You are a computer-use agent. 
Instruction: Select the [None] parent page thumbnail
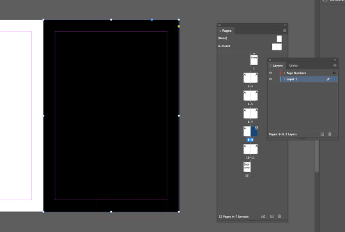click(279, 39)
